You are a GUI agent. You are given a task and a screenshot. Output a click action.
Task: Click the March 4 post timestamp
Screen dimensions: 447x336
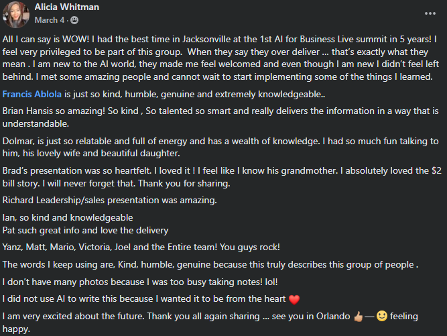tap(49, 19)
